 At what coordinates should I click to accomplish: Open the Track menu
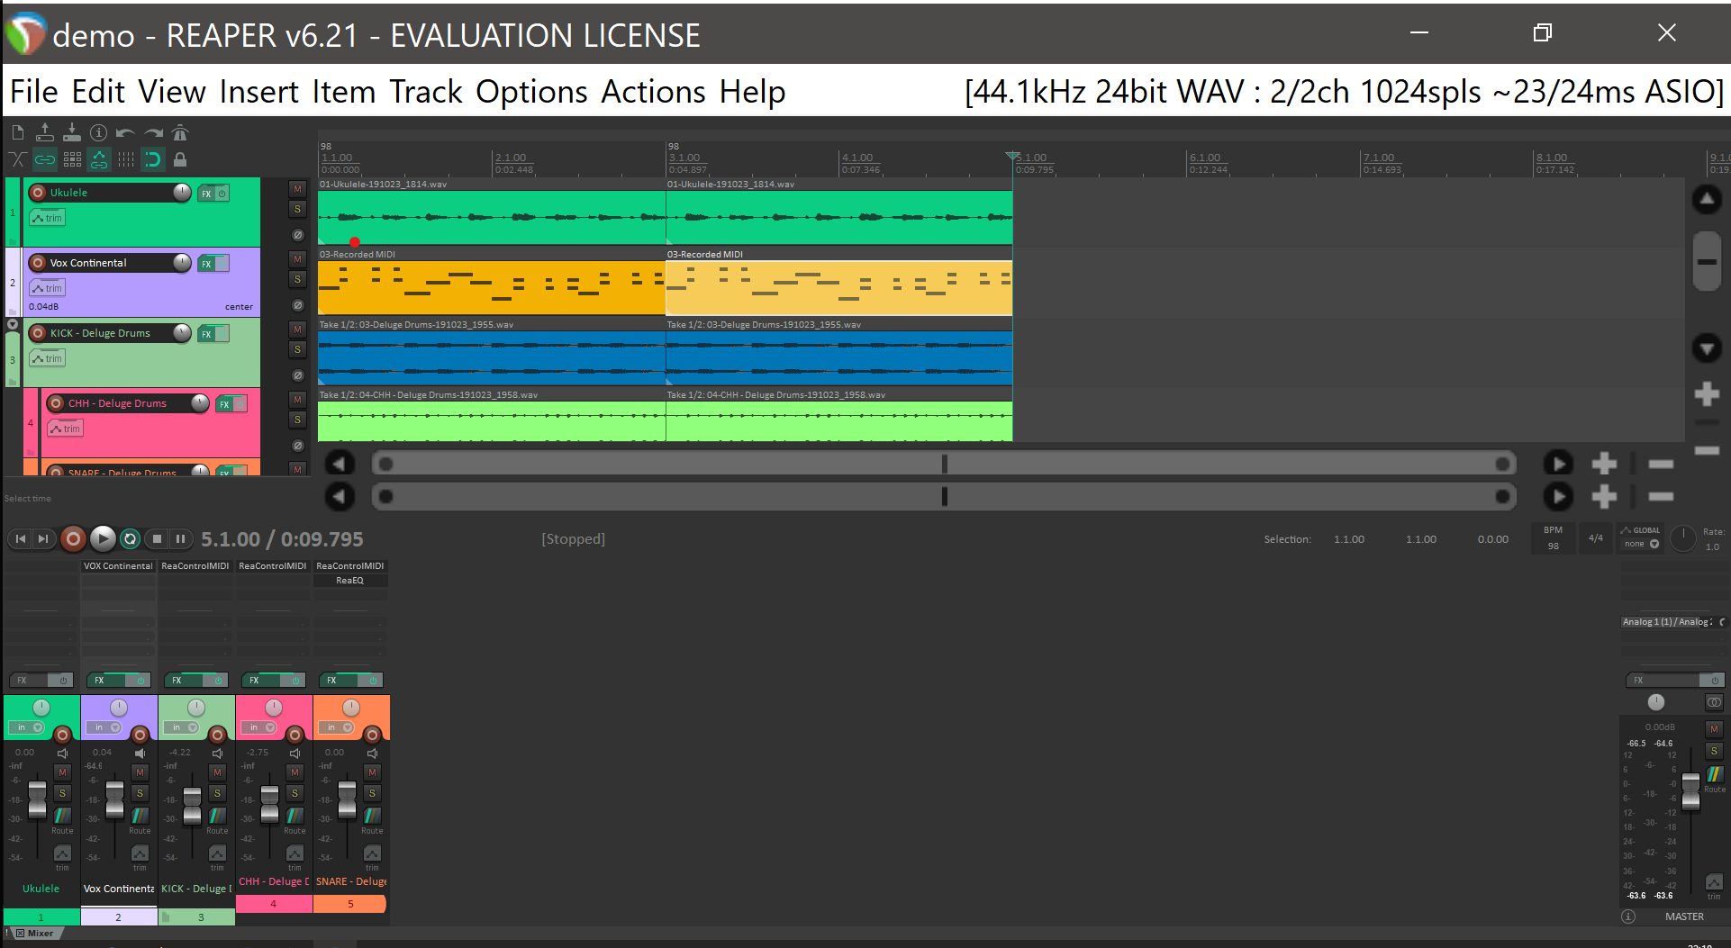click(426, 92)
